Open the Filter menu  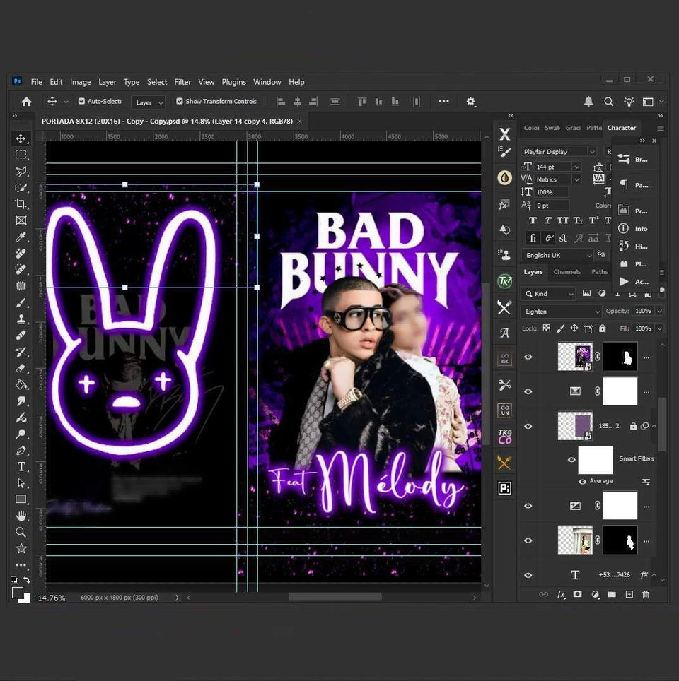point(182,82)
